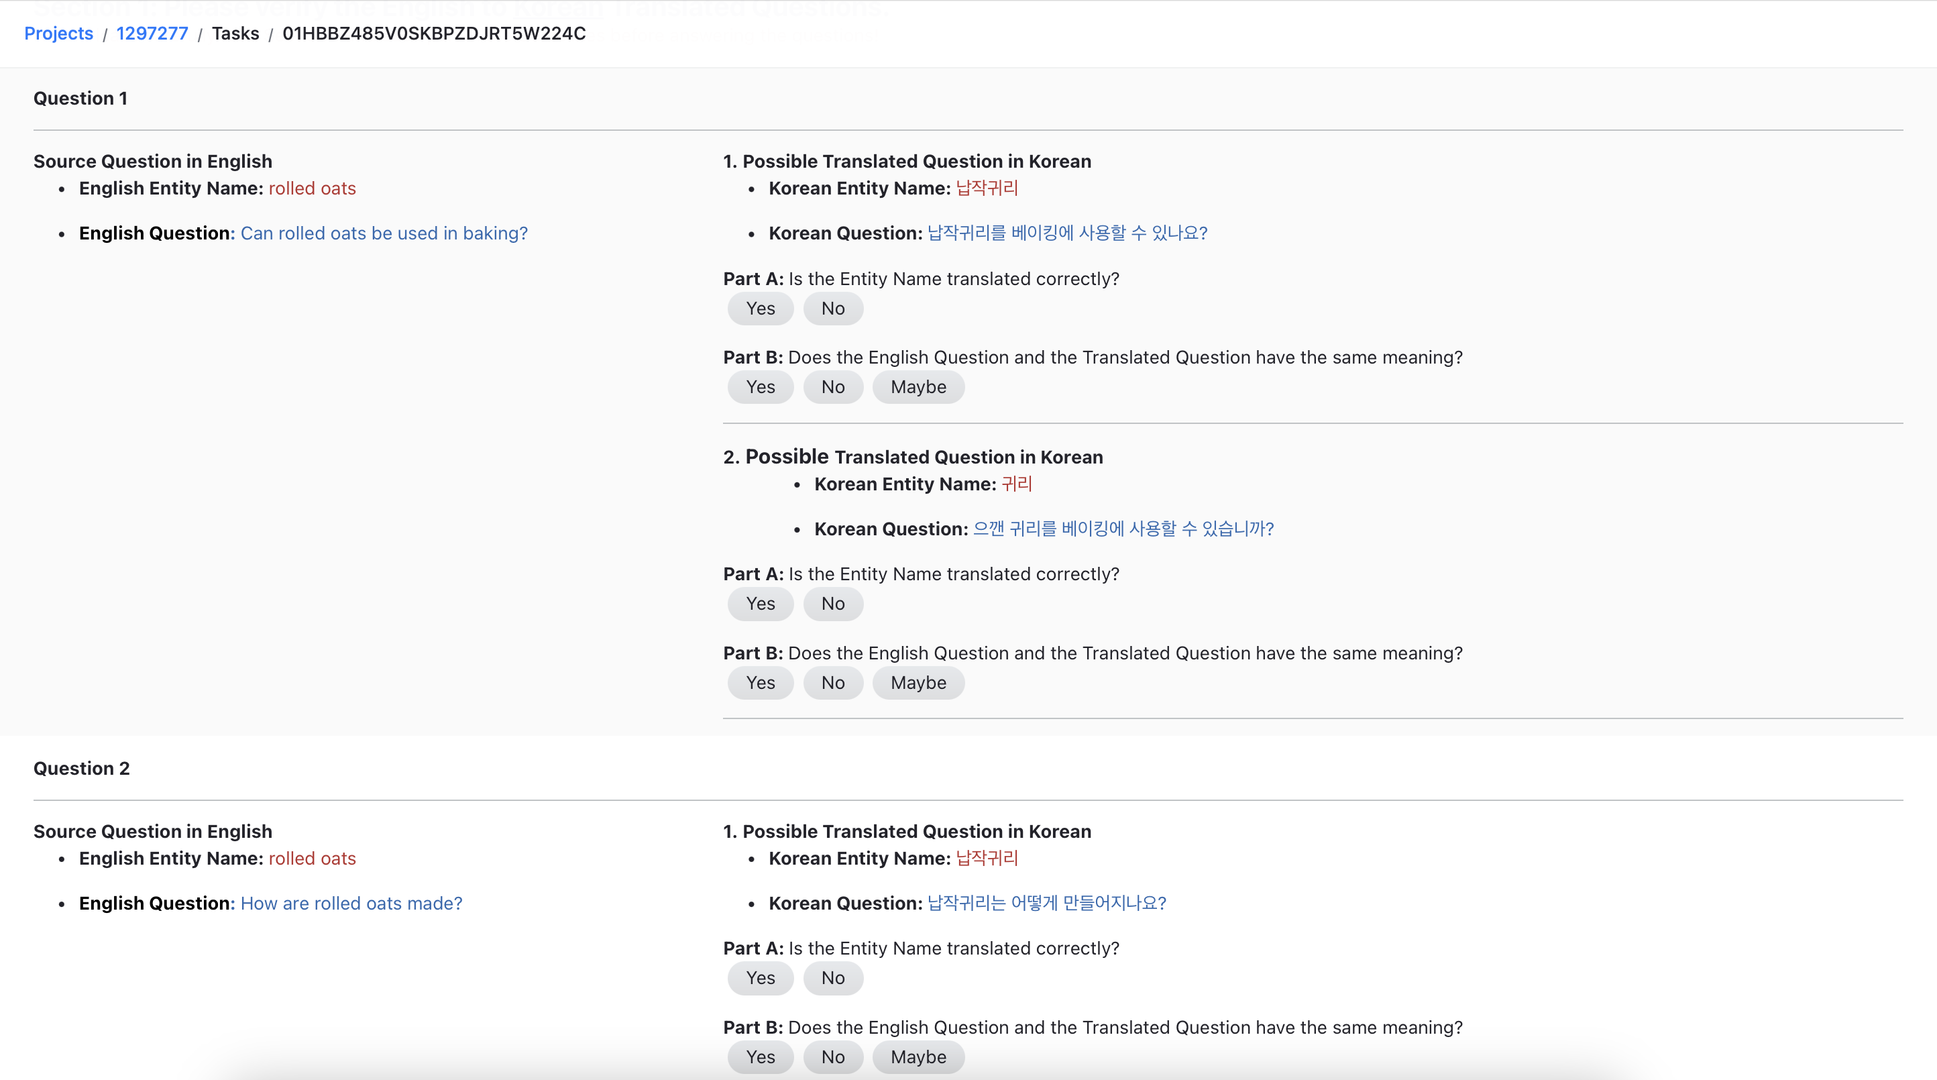The height and width of the screenshot is (1080, 1937).
Task: Choose No for Question 1 translation 2 Part B
Action: coord(832,682)
